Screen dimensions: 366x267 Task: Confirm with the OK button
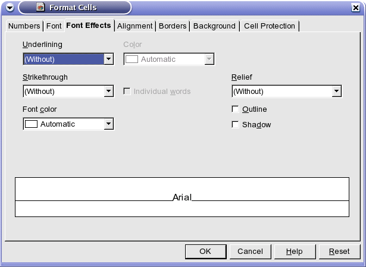(206, 252)
